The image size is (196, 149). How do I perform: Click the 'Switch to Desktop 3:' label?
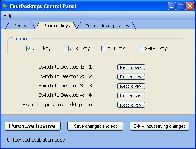pos(61,86)
